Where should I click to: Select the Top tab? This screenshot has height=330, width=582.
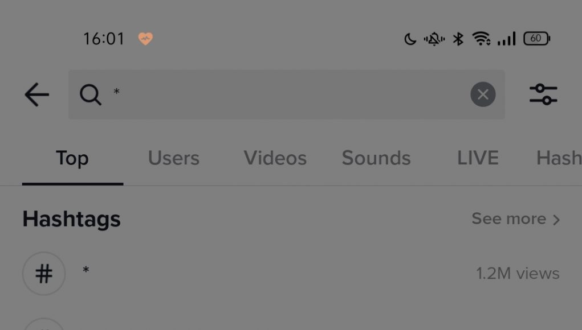coord(72,158)
